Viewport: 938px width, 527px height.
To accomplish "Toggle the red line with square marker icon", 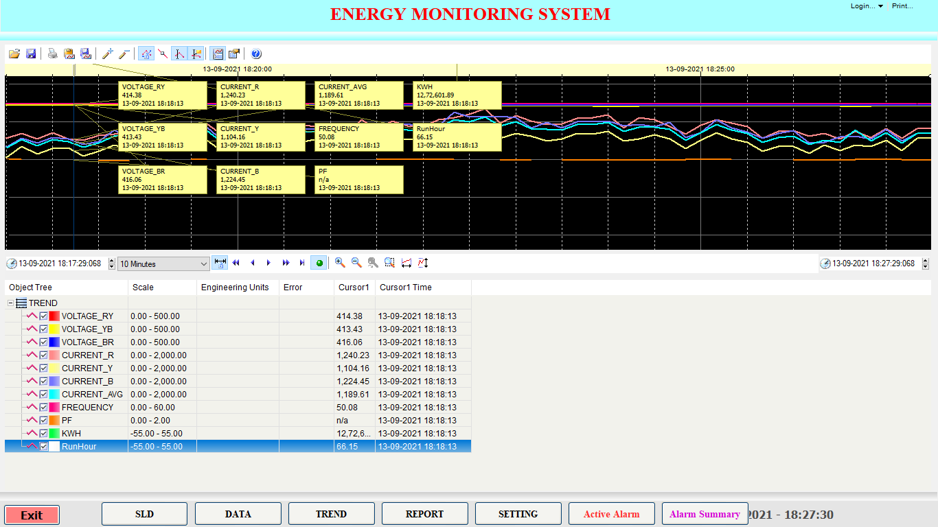I will [163, 54].
